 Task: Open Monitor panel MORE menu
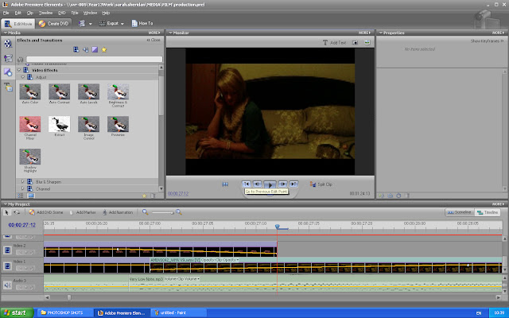(364, 33)
